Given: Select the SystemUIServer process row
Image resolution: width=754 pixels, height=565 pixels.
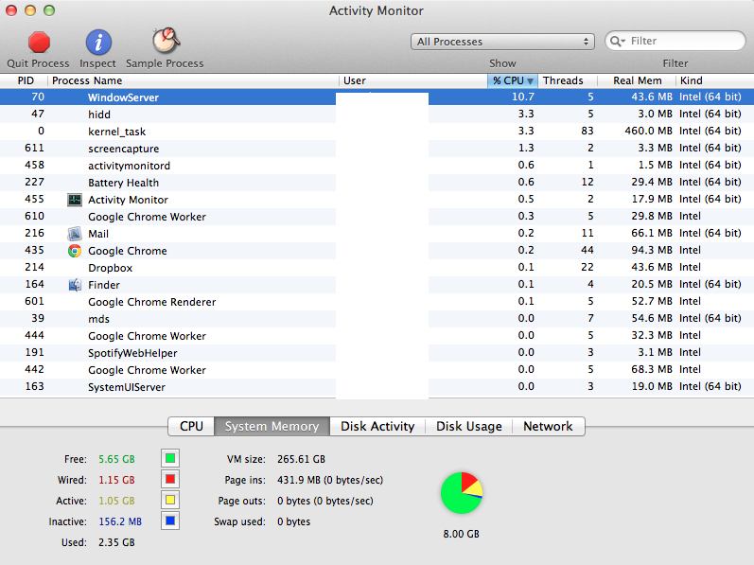Looking at the screenshot, I should [x=377, y=387].
